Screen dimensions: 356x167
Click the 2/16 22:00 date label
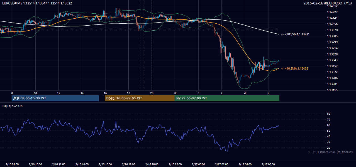175,164
